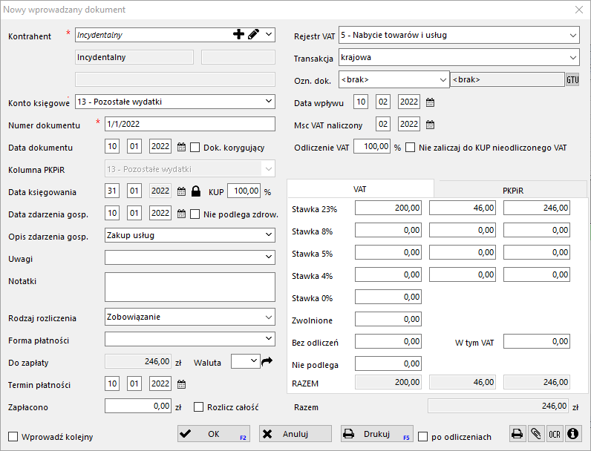
Task: Add new contractor with plus icon
Action: click(238, 35)
